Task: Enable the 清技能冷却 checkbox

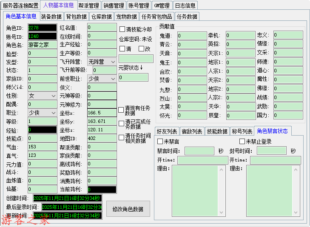Action: (122, 29)
